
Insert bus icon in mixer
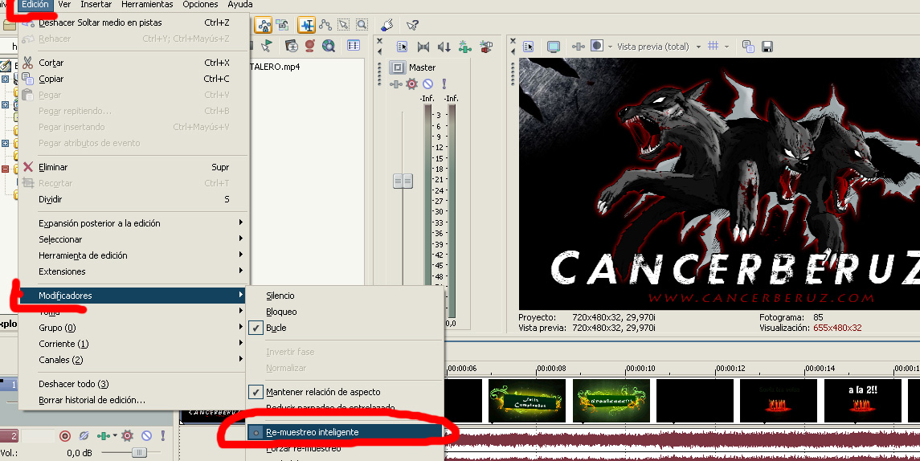tap(486, 47)
